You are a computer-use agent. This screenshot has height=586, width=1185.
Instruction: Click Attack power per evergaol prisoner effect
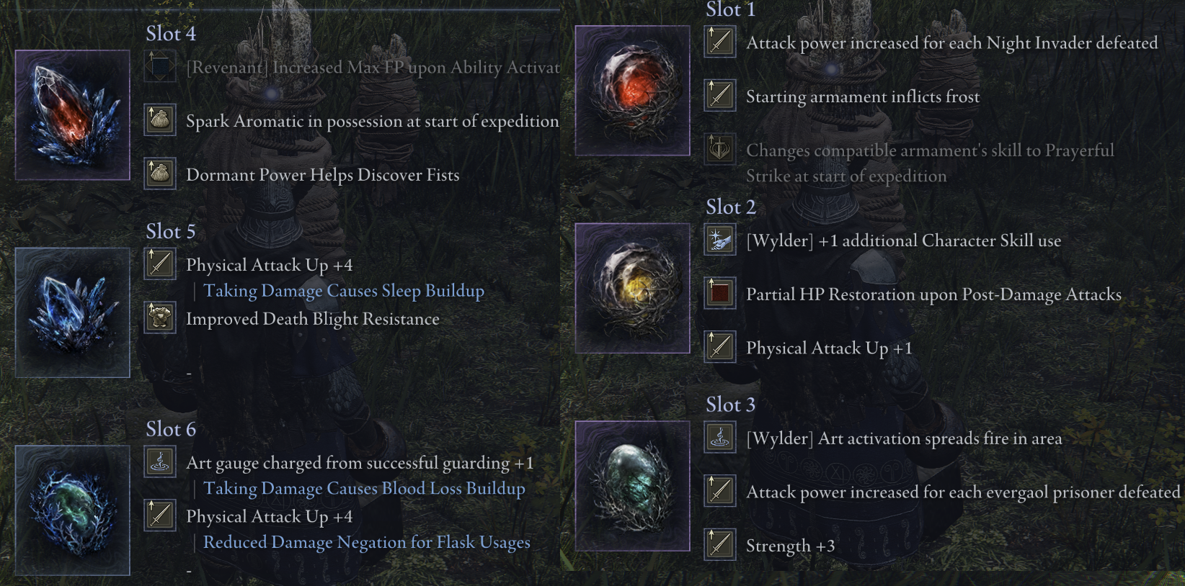(x=963, y=492)
